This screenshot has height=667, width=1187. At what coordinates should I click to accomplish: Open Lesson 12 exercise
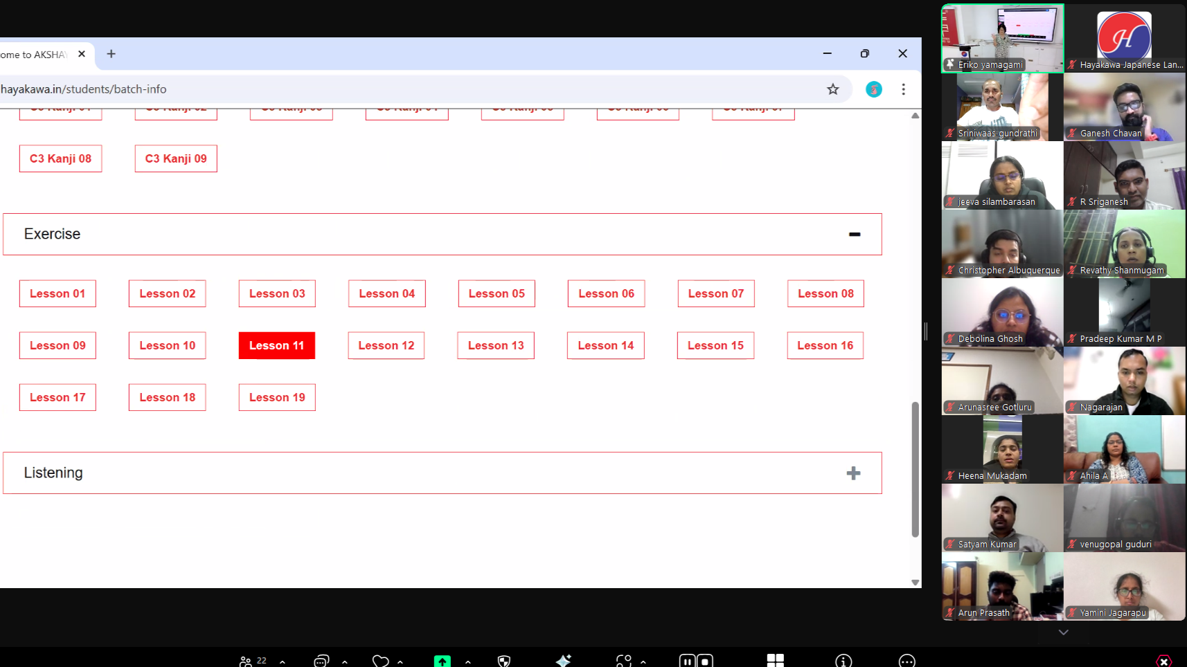pyautogui.click(x=386, y=345)
